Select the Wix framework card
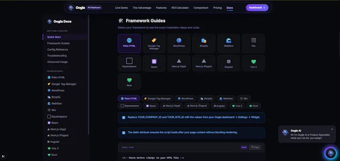340x161 pixels. [253, 44]
